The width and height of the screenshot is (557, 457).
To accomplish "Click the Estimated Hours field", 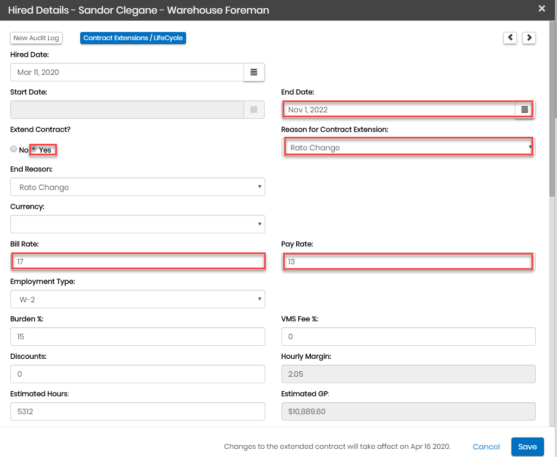I will point(137,411).
